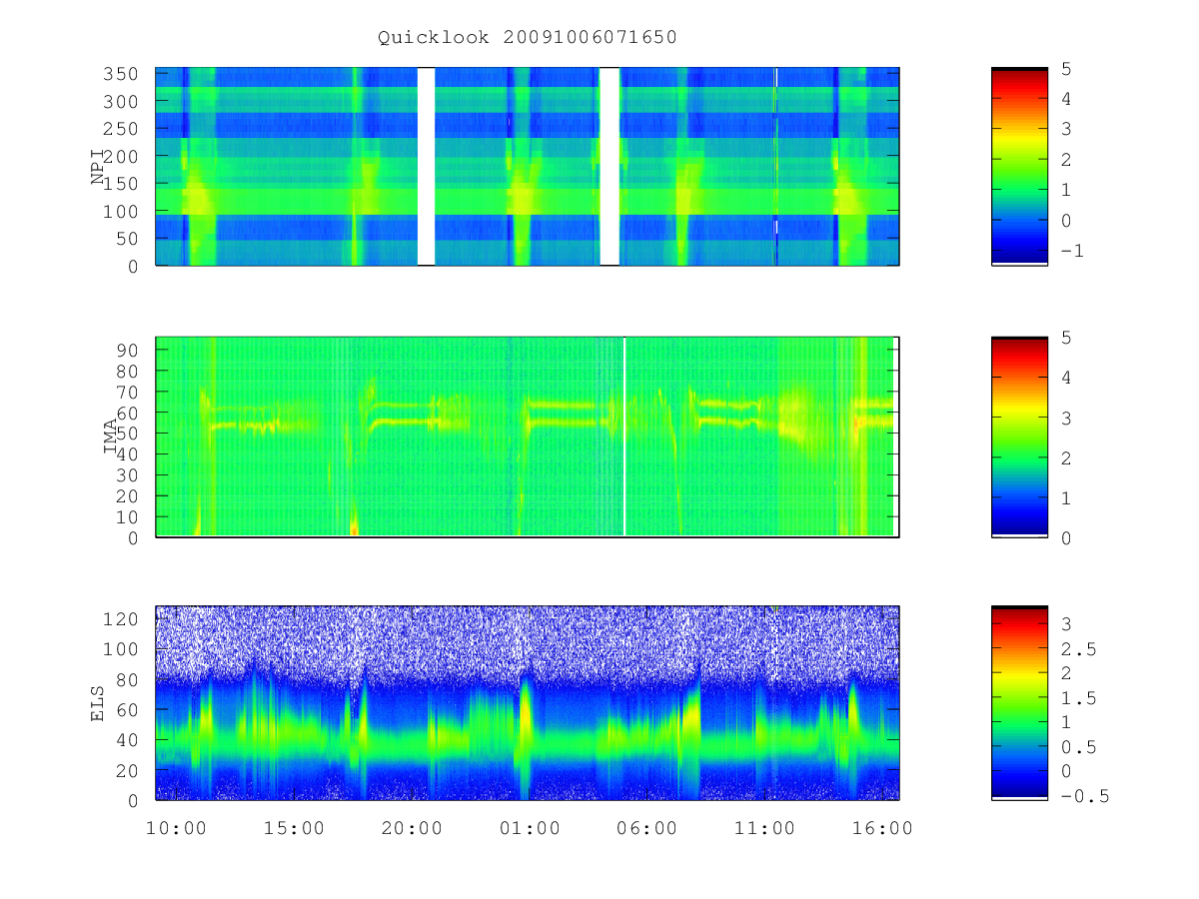This screenshot has height=899, width=1199.
Task: Click the ELS panel colorbar
Action: 1019,703
